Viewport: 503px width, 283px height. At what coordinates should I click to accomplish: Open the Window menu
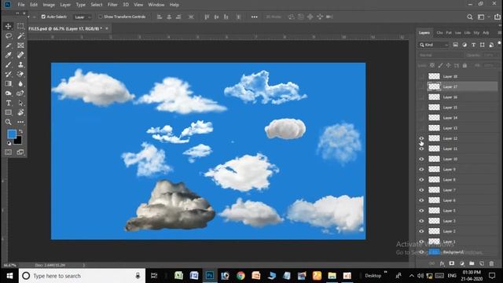pos(156,5)
